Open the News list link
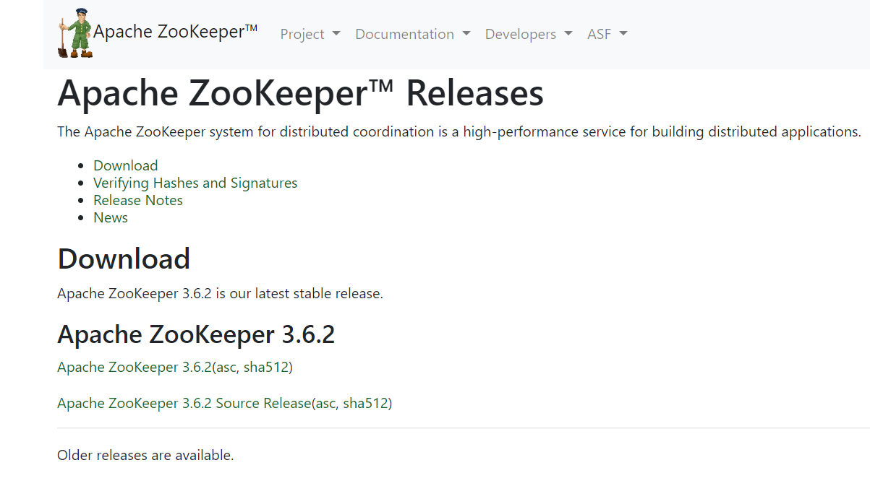Viewport: 870px width, 486px height. click(x=111, y=217)
